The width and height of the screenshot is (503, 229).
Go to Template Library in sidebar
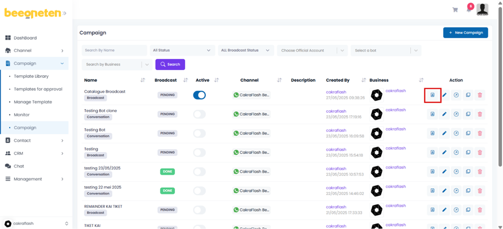pyautogui.click(x=31, y=76)
